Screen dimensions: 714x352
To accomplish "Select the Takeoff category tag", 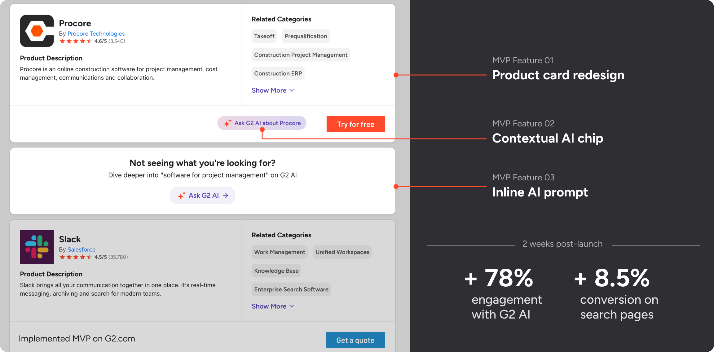I will tap(264, 36).
